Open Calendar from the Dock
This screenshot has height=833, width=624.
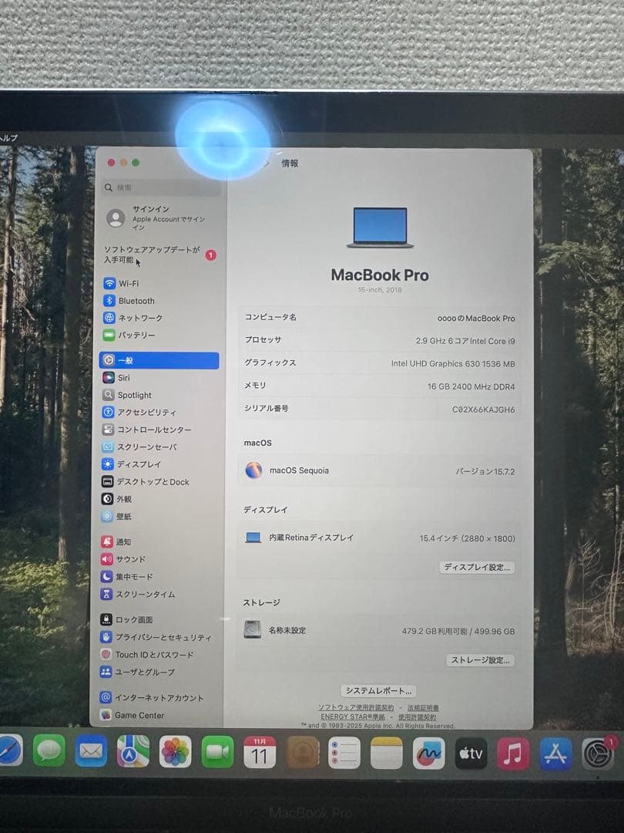[x=260, y=752]
